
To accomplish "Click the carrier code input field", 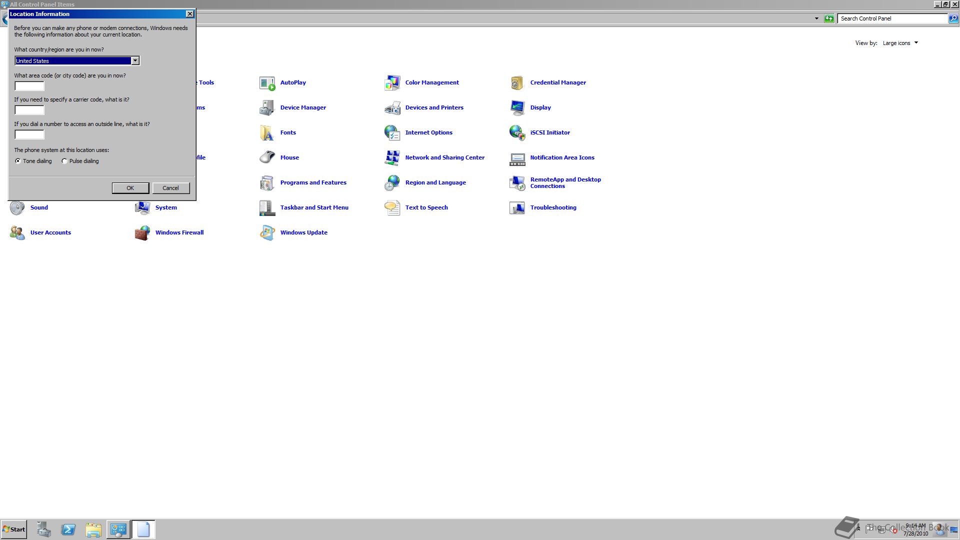I will (x=29, y=110).
